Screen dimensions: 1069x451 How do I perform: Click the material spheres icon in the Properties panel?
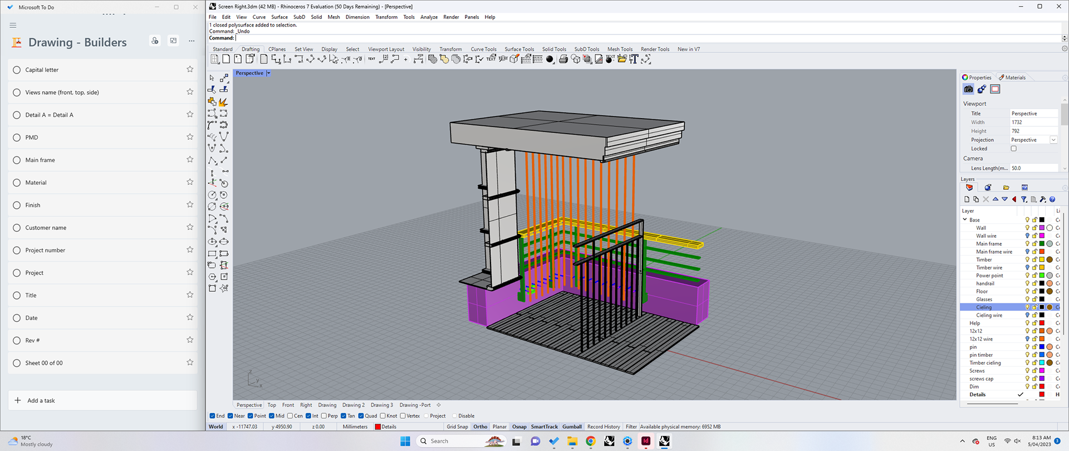click(982, 89)
